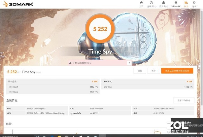This screenshot has height=137, width=203.
Task: Click the 监控 monitoring heading
Action: pos(9,124)
